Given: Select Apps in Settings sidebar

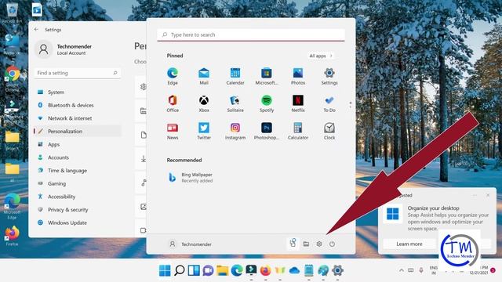Looking at the screenshot, I should pos(77,144).
